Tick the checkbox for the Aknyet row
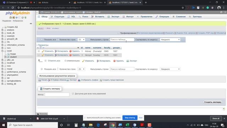This screenshot has width=227, height=128. 39,55
